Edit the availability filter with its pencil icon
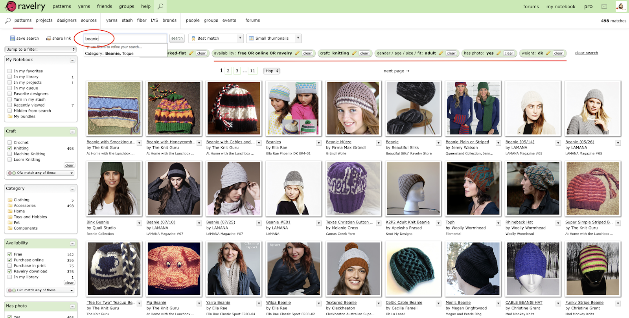629x318 pixels. tap(297, 53)
